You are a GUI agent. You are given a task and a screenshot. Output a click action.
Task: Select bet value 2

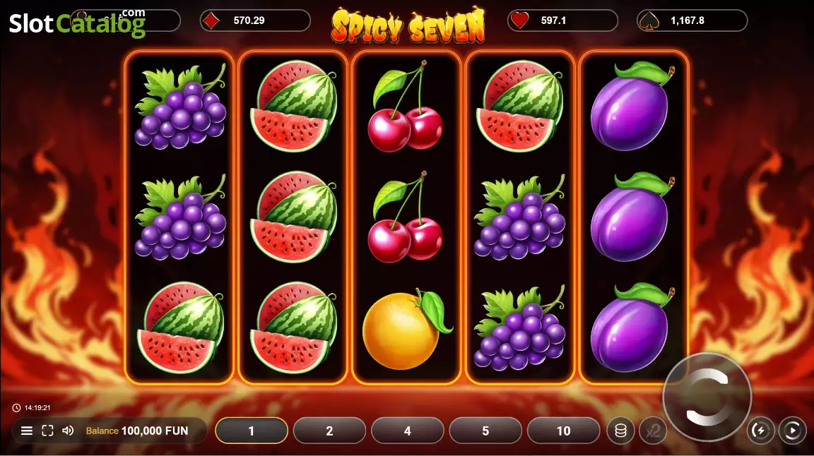tap(329, 431)
